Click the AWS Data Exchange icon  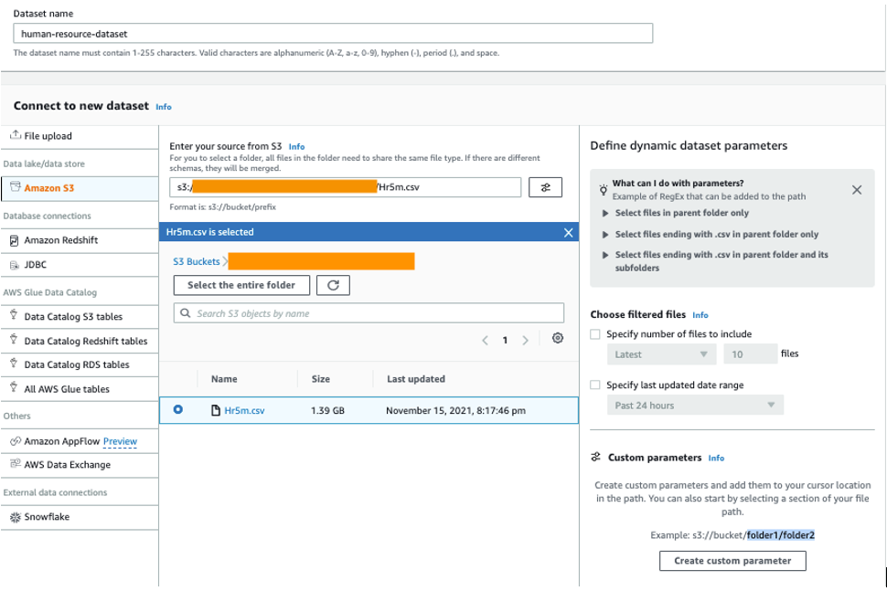pos(16,464)
